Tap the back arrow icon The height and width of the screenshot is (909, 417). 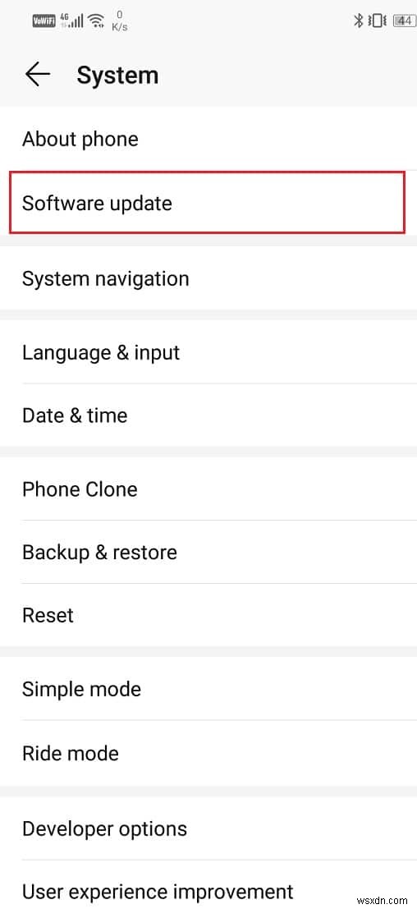point(38,76)
